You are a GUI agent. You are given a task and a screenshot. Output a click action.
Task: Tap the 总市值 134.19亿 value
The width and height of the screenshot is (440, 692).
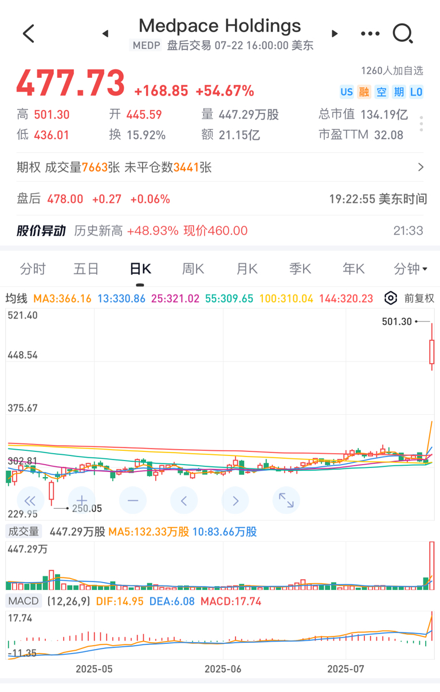click(x=363, y=115)
